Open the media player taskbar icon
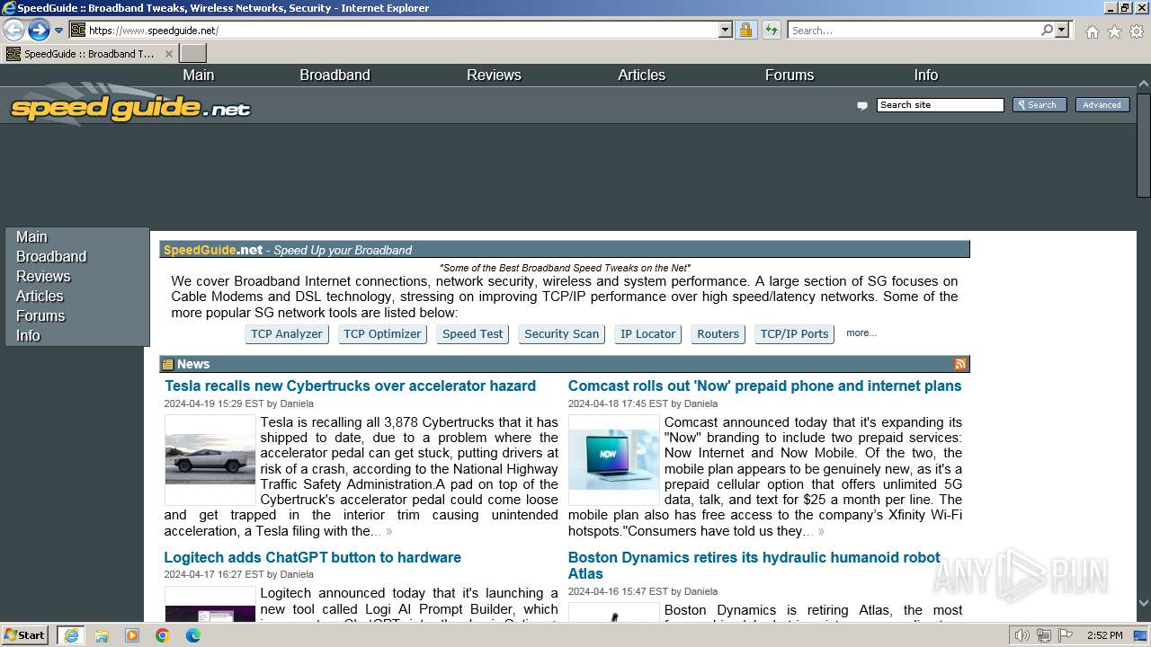This screenshot has height=647, width=1151. click(132, 635)
